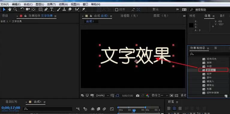Image resolution: width=230 pixels, height=114 pixels.
Task: Select the Zoom magnifier tool
Action: 15,10
